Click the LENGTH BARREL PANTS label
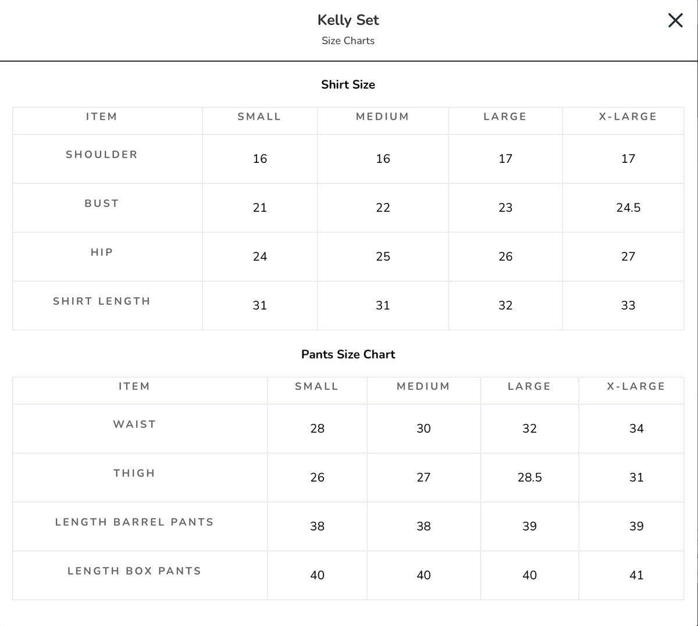The image size is (698, 626). [x=134, y=522]
